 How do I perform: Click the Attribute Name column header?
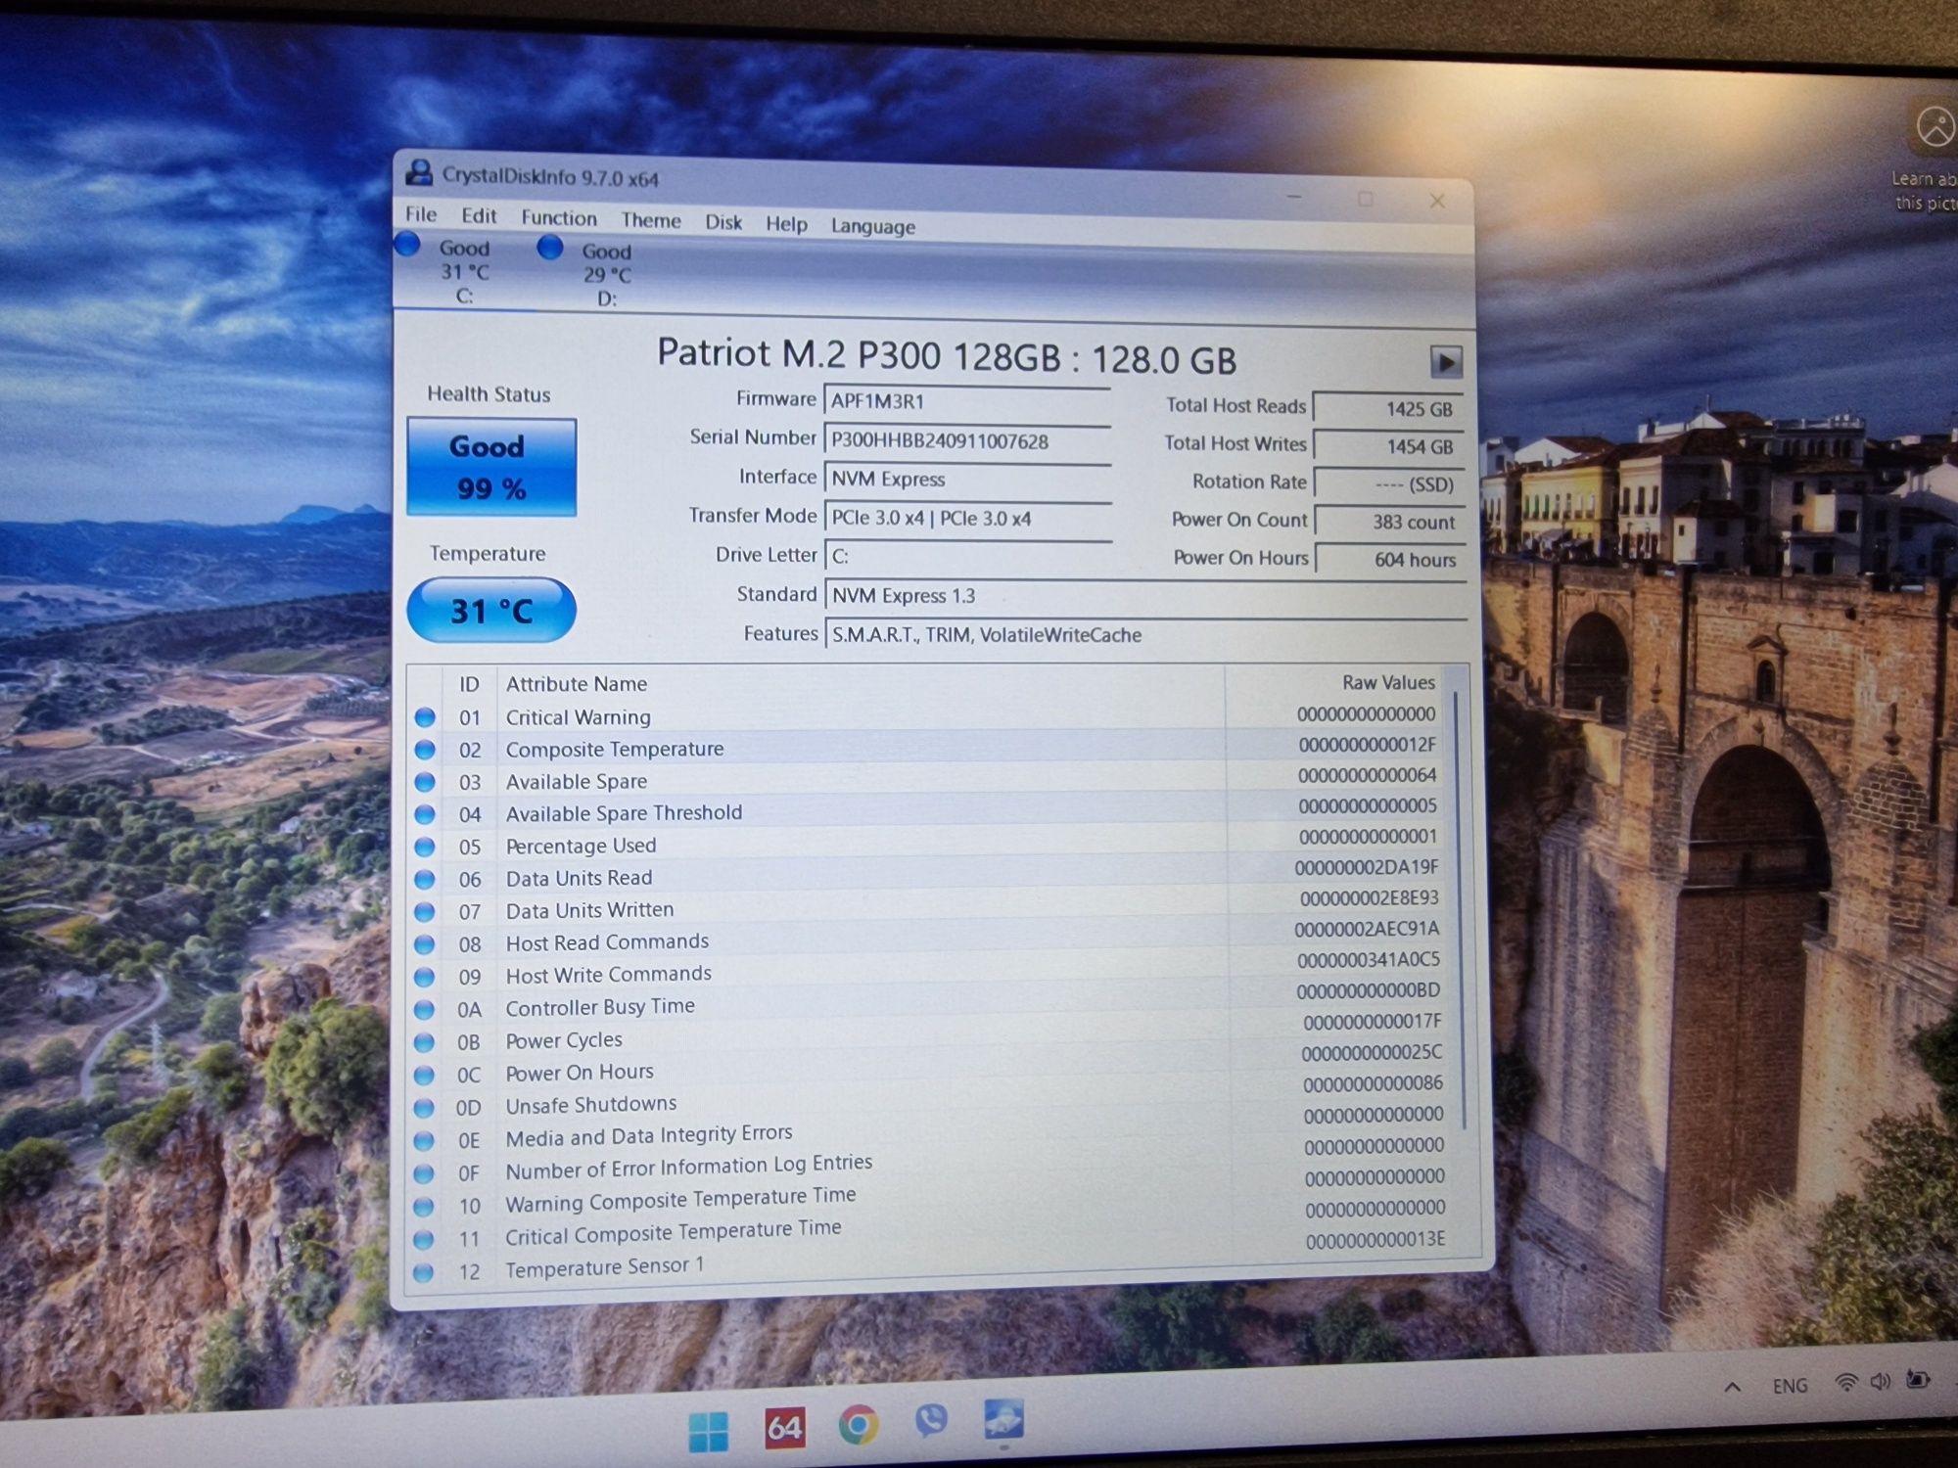coord(576,684)
